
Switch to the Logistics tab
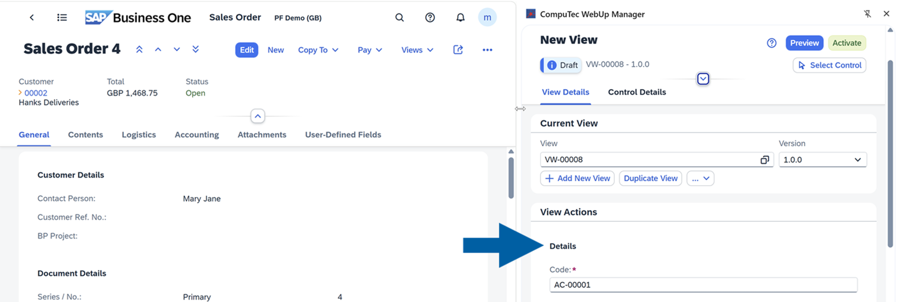[x=139, y=135]
